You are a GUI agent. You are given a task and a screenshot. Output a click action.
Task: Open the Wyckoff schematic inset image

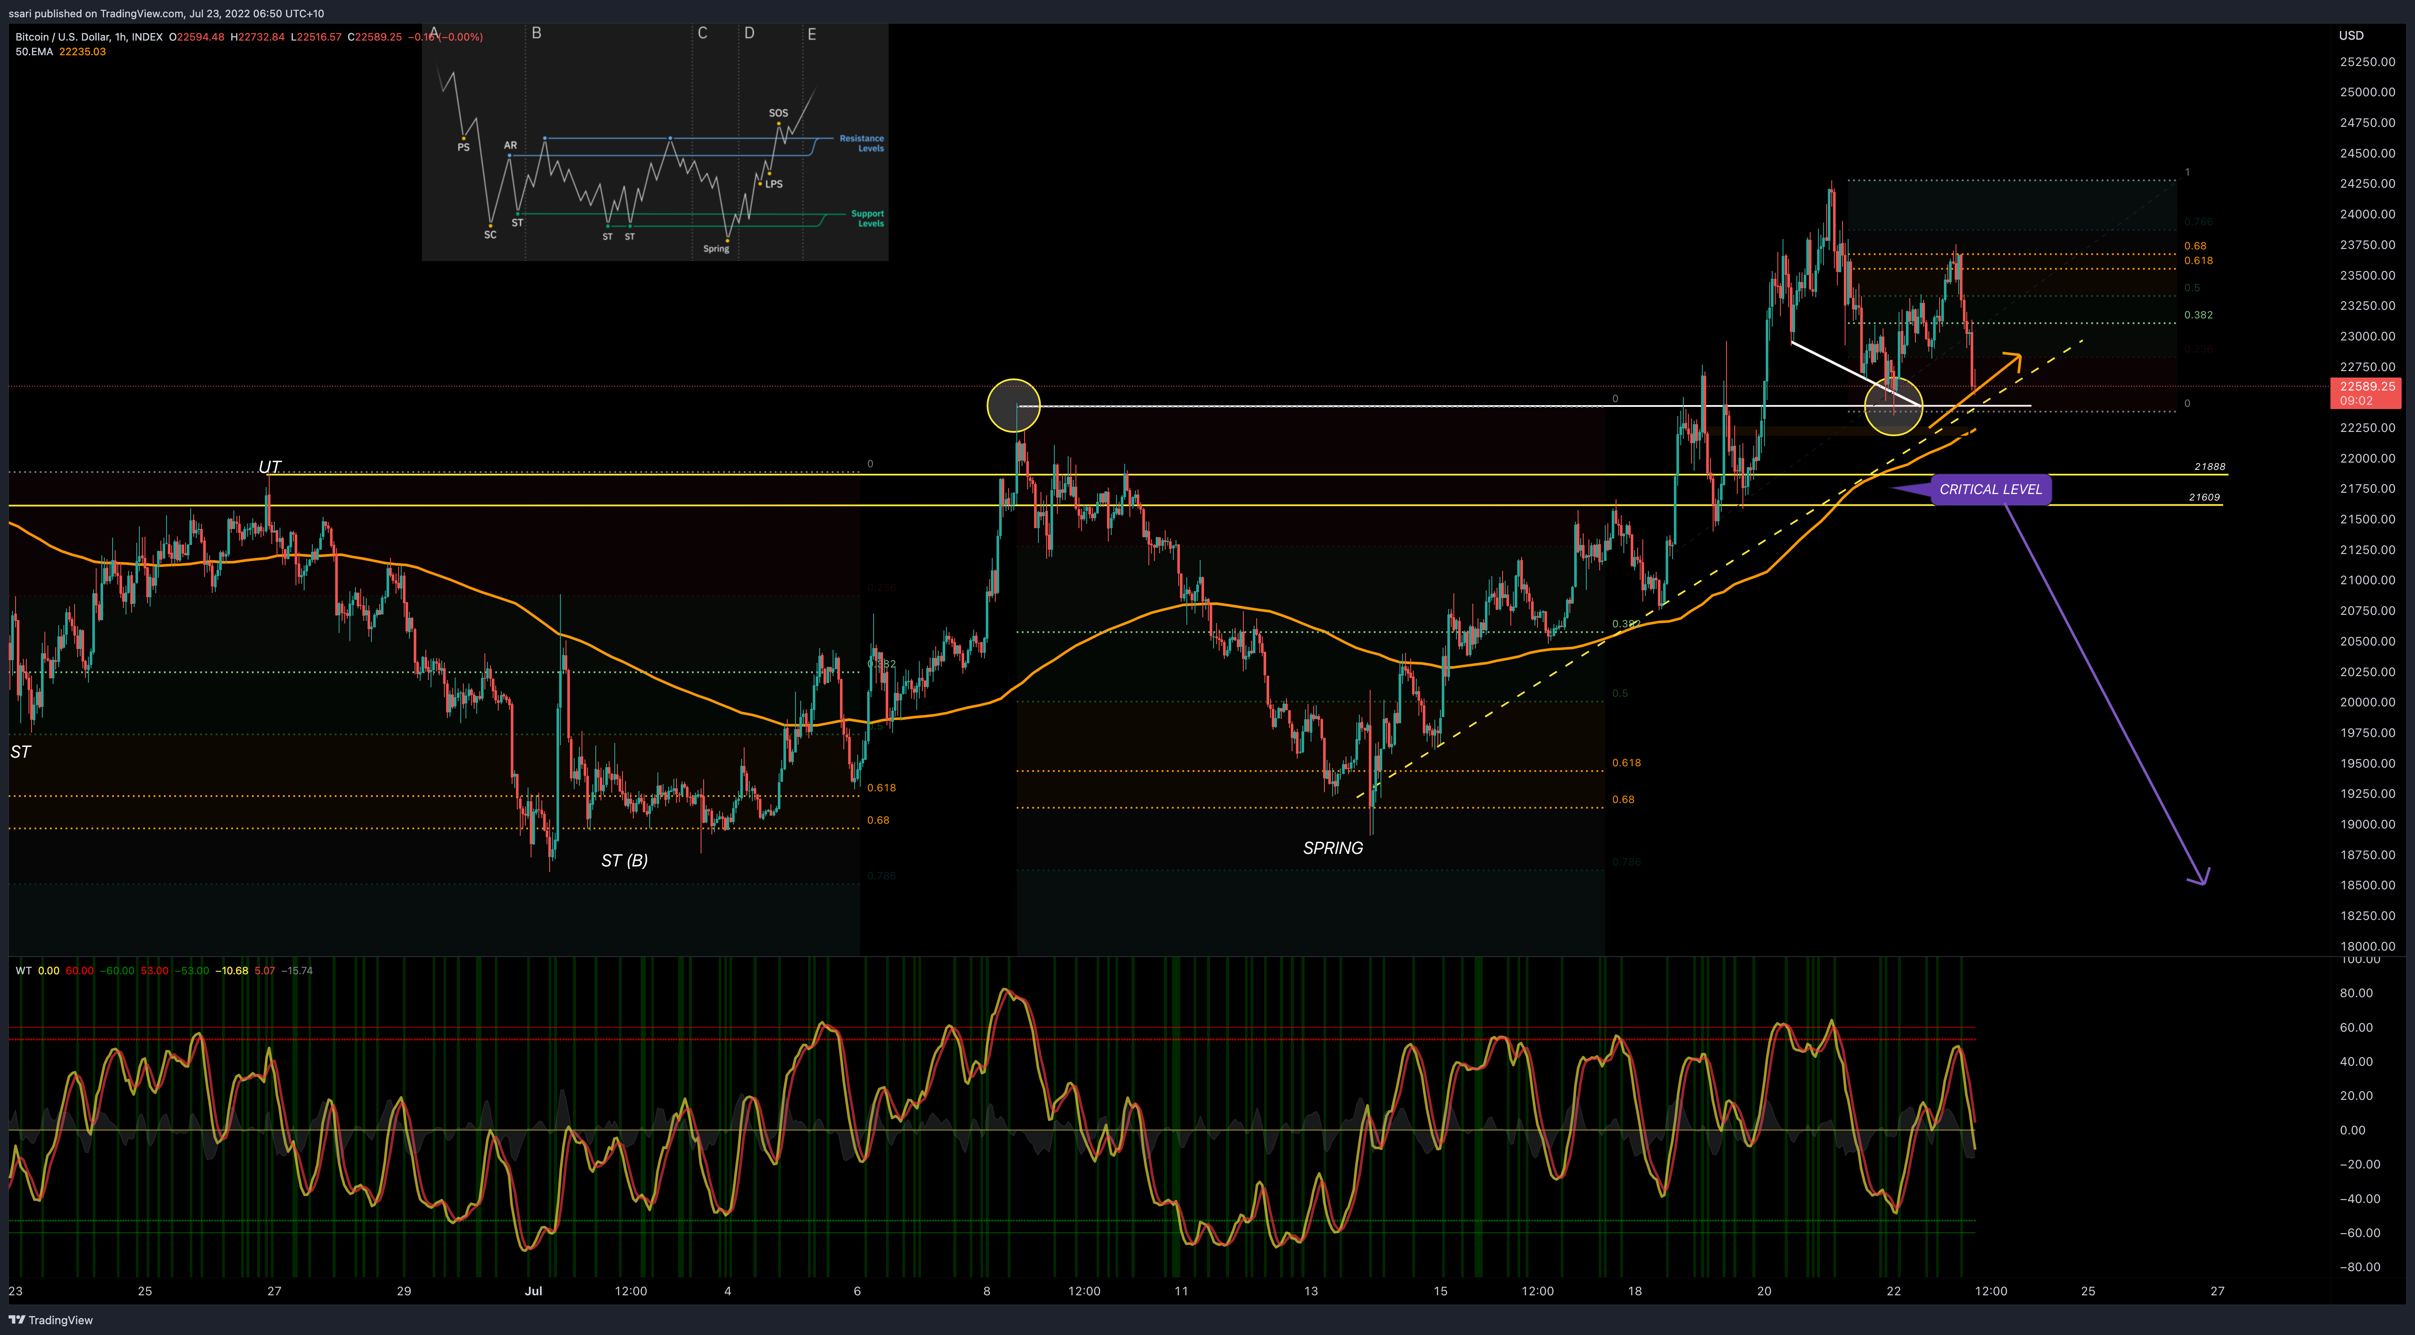655,142
